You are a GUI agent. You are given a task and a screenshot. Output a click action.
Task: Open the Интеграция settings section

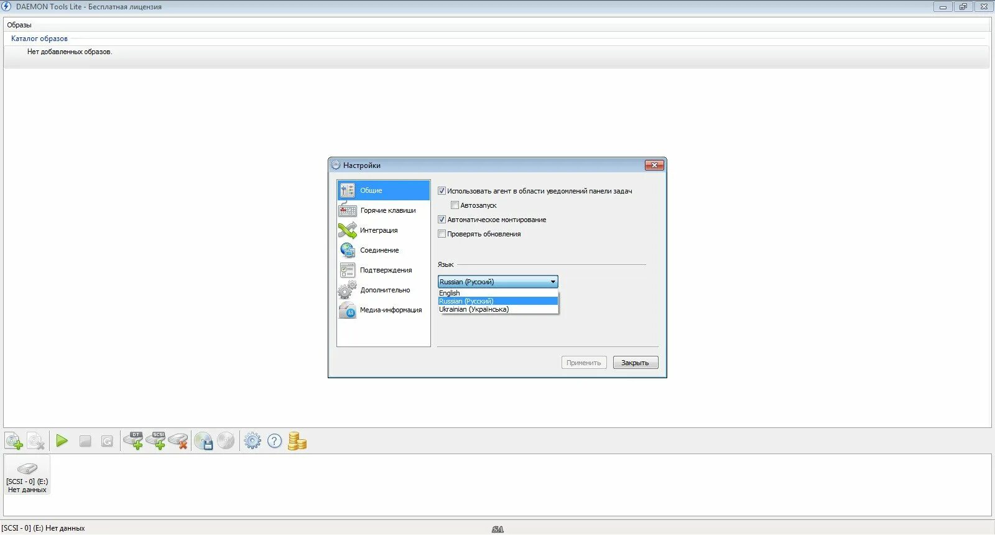click(x=384, y=230)
